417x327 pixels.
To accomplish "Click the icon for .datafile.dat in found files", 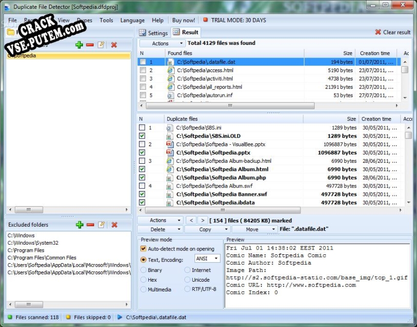I will (x=171, y=62).
